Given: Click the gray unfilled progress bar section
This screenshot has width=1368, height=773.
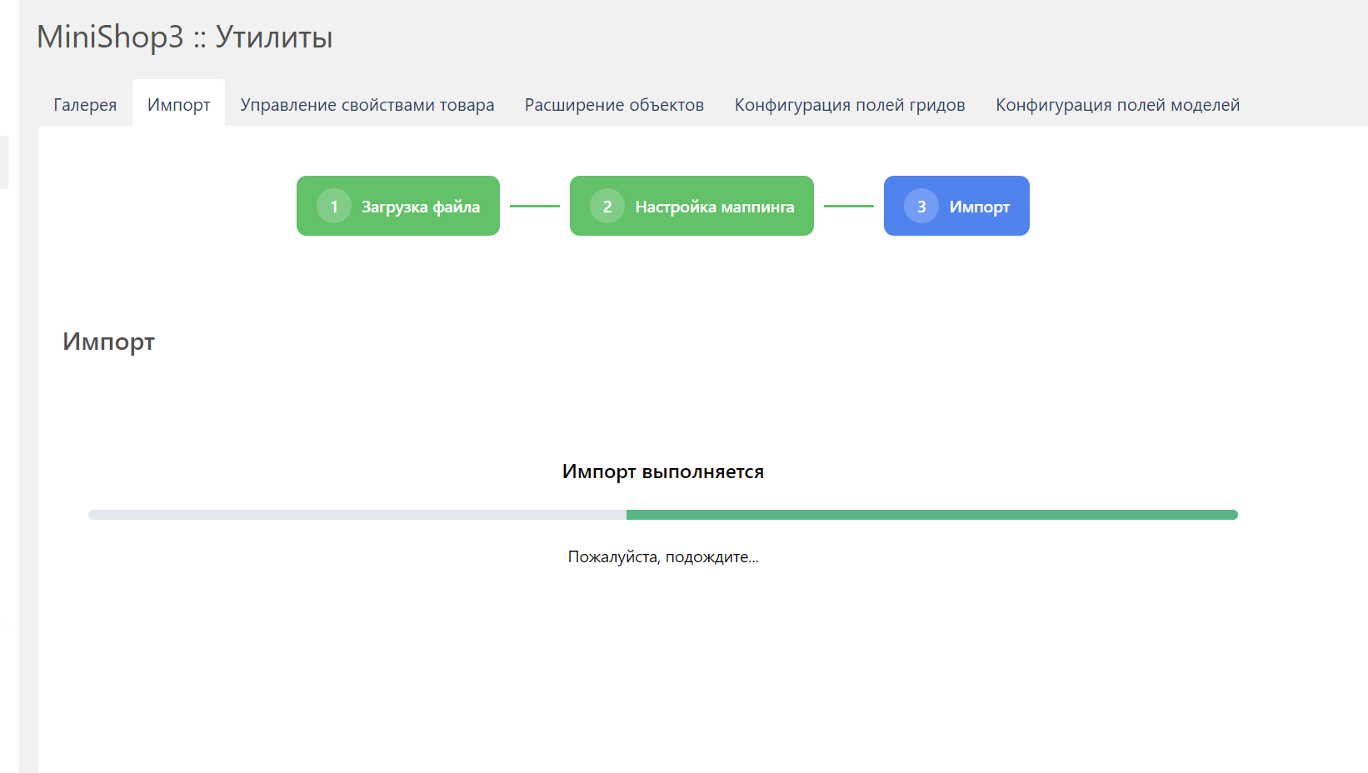Looking at the screenshot, I should click(x=357, y=515).
